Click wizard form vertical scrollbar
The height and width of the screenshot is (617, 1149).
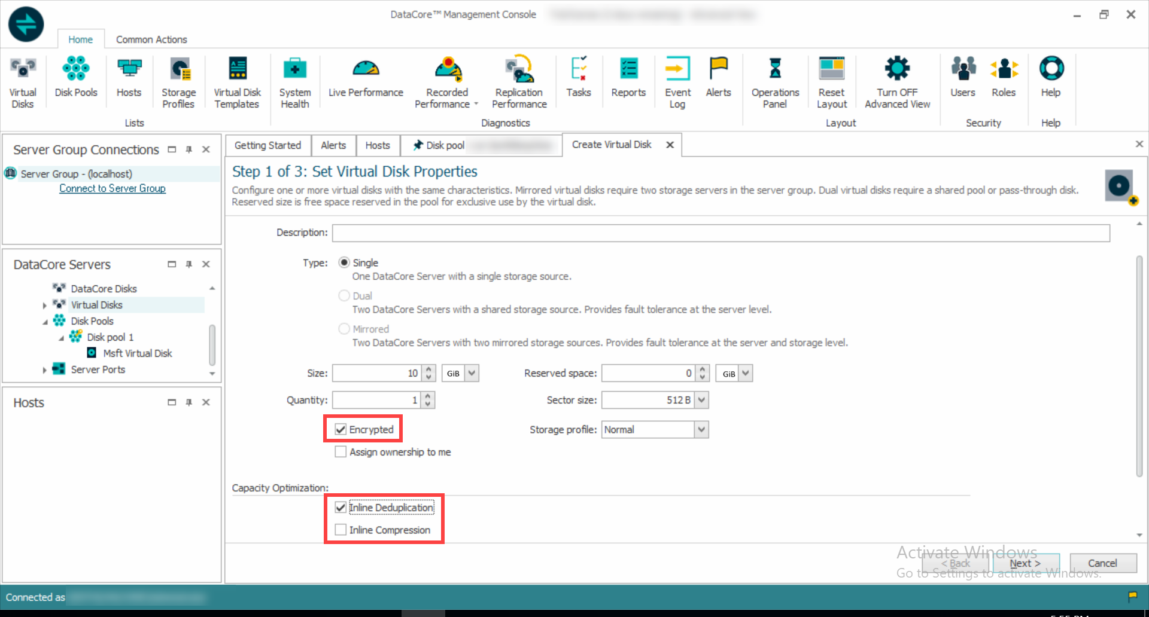point(1139,366)
